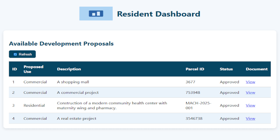Viewport: 280px width, 140px height.
Task: Click the Approved status for proposal 2
Action: pyautogui.click(x=229, y=92)
